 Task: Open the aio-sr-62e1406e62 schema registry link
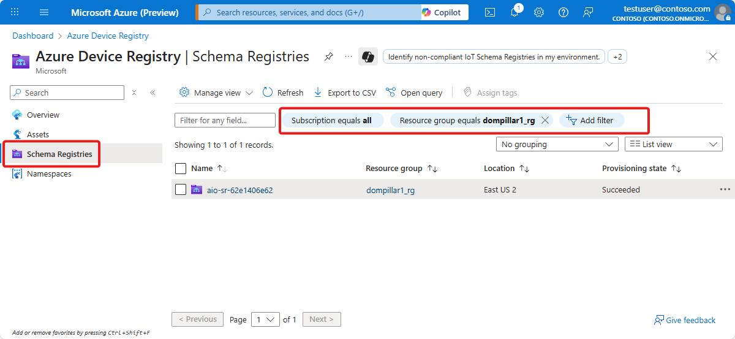click(x=239, y=190)
